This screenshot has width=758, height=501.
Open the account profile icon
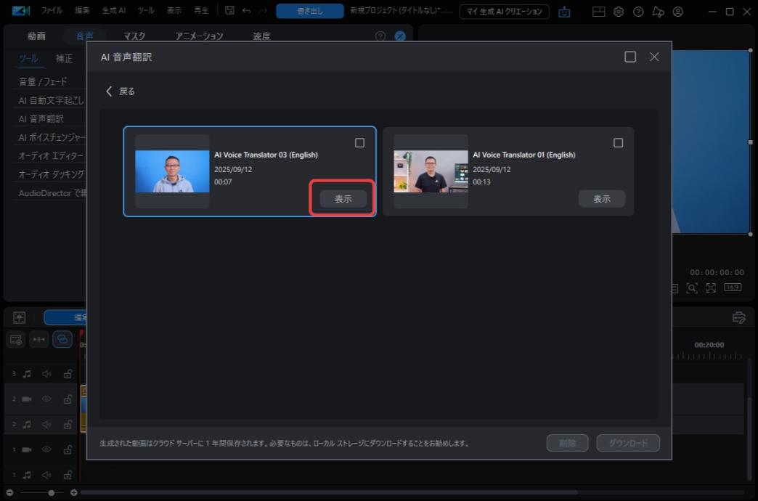click(676, 12)
